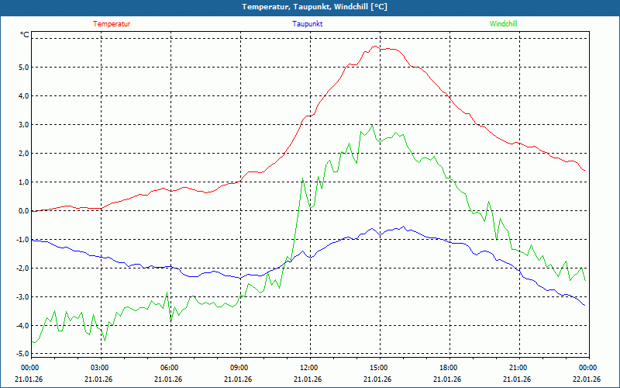Image resolution: width=620 pixels, height=388 pixels.
Task: Click the 22.01.26 date label
Action: (587, 379)
